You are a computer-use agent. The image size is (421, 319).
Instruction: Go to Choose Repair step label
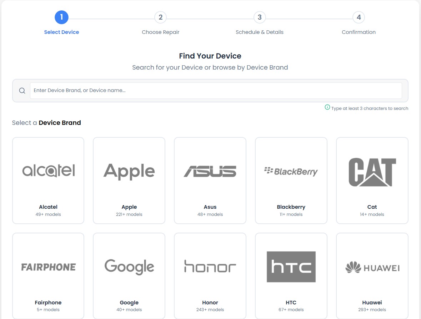[x=161, y=32]
